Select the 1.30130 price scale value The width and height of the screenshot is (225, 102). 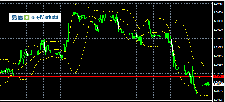(x=218, y=30)
